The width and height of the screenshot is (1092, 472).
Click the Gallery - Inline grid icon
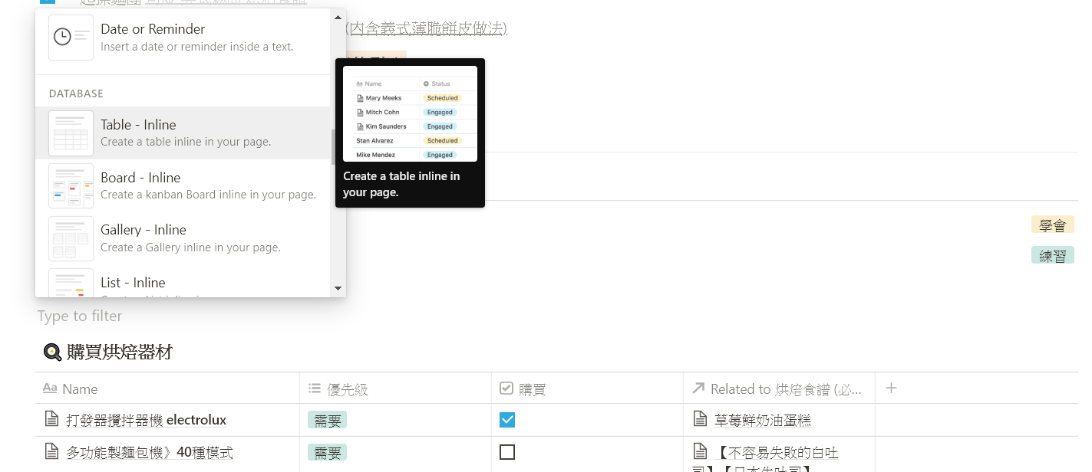click(71, 238)
